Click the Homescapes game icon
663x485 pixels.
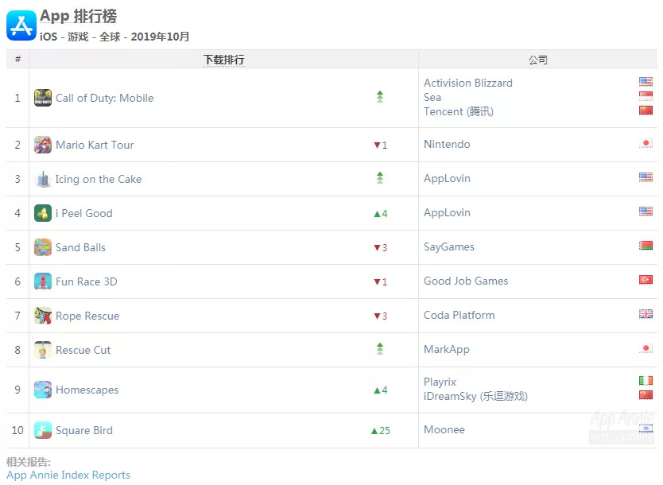pos(43,390)
